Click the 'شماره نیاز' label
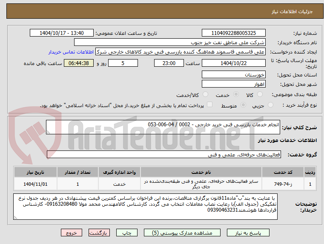This screenshot has height=244, width=324. 305,33
